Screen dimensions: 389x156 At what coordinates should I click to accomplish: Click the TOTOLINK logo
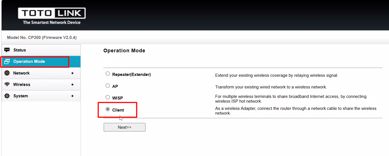pyautogui.click(x=52, y=13)
